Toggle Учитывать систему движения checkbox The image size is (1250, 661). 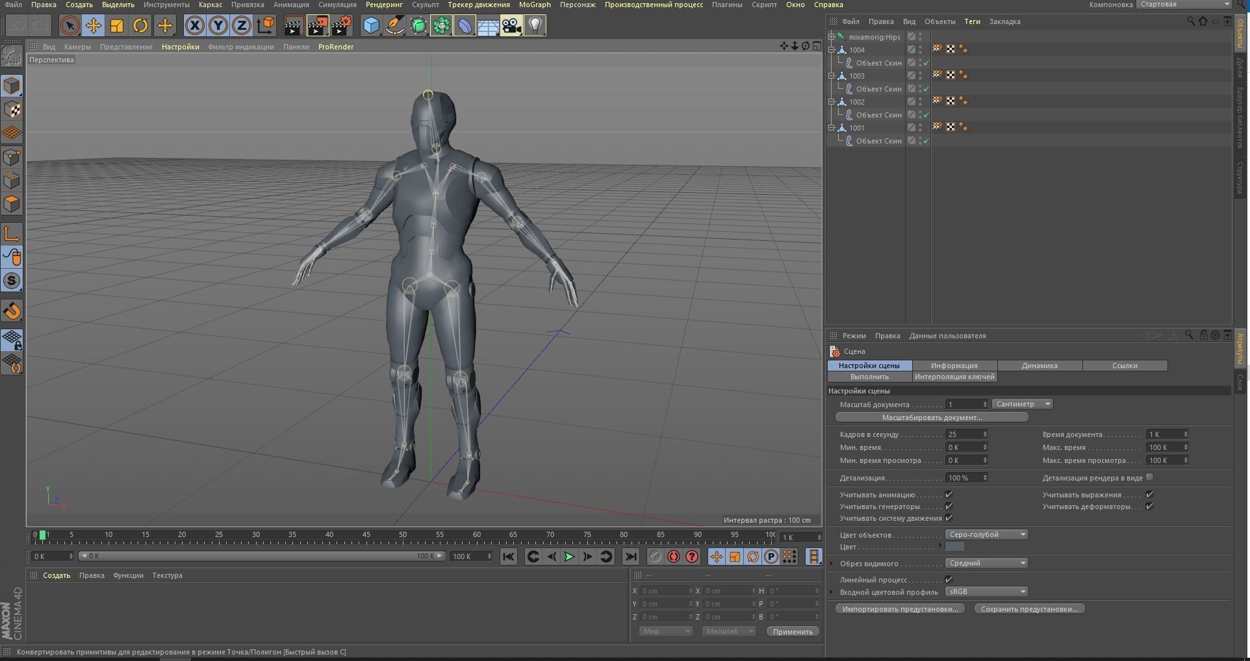pos(949,518)
